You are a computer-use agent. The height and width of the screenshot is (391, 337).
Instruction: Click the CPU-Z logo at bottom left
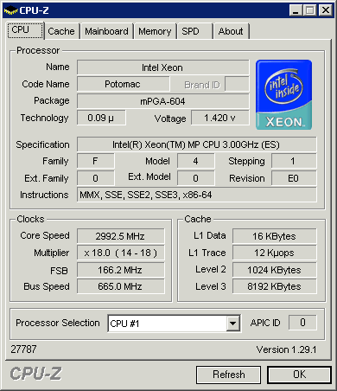tap(35, 374)
